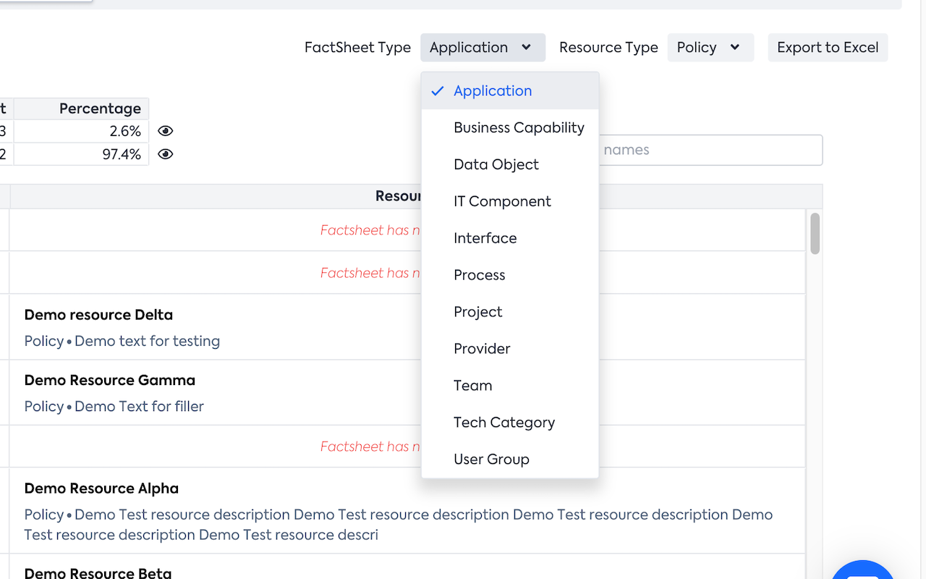Toggle eye icon beside 2.6% row
This screenshot has height=579, width=926.
[166, 131]
